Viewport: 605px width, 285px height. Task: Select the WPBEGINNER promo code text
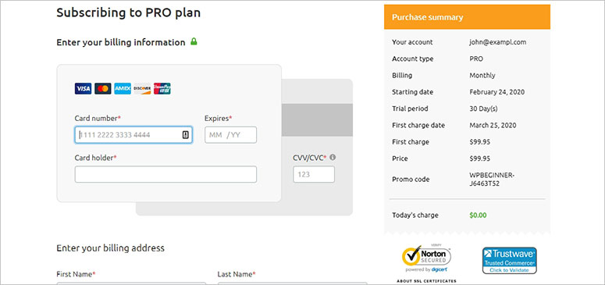(492, 179)
